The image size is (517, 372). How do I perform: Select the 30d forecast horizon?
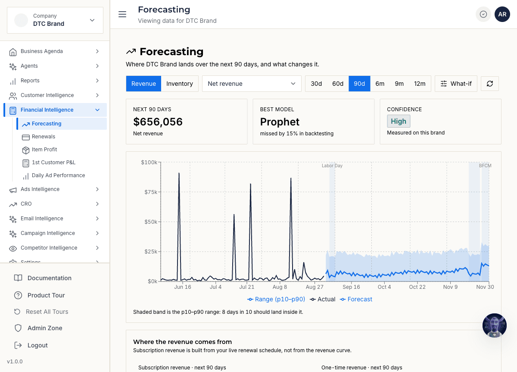(316, 84)
